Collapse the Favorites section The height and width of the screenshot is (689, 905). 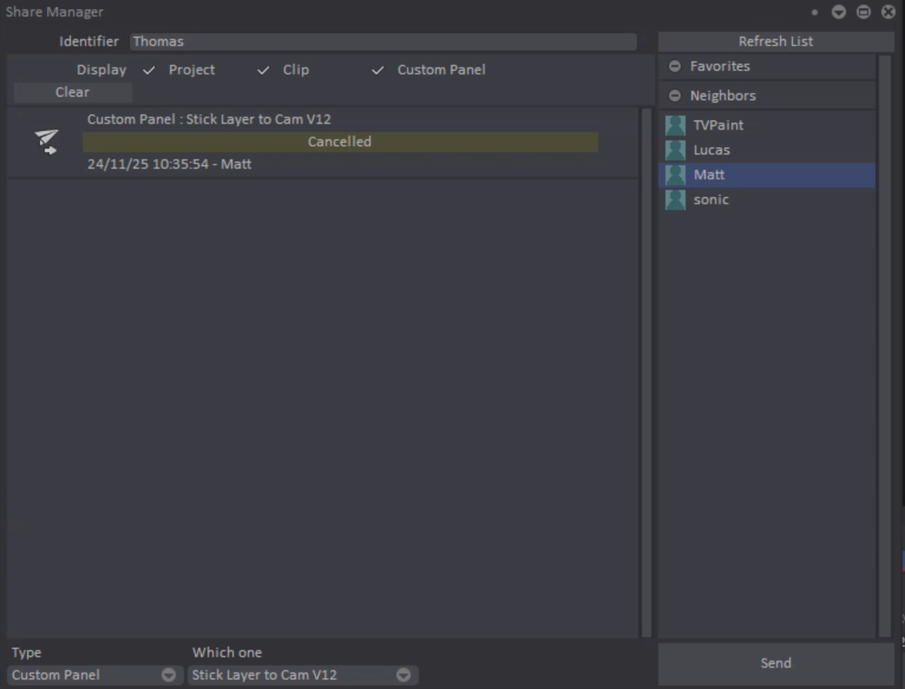(675, 66)
